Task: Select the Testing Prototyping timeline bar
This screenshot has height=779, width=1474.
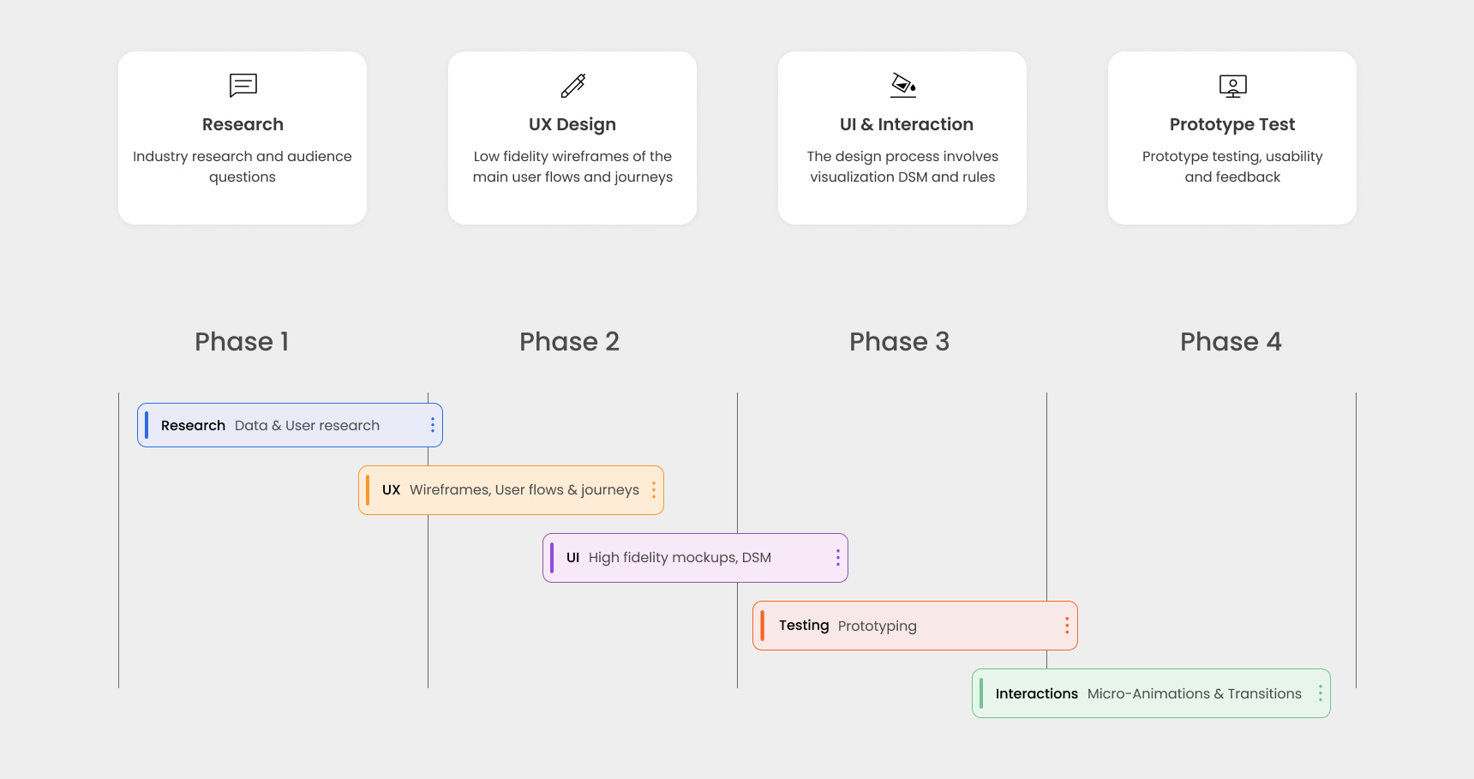Action: click(915, 626)
